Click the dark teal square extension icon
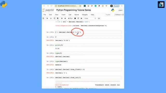 [x=85, y=6]
